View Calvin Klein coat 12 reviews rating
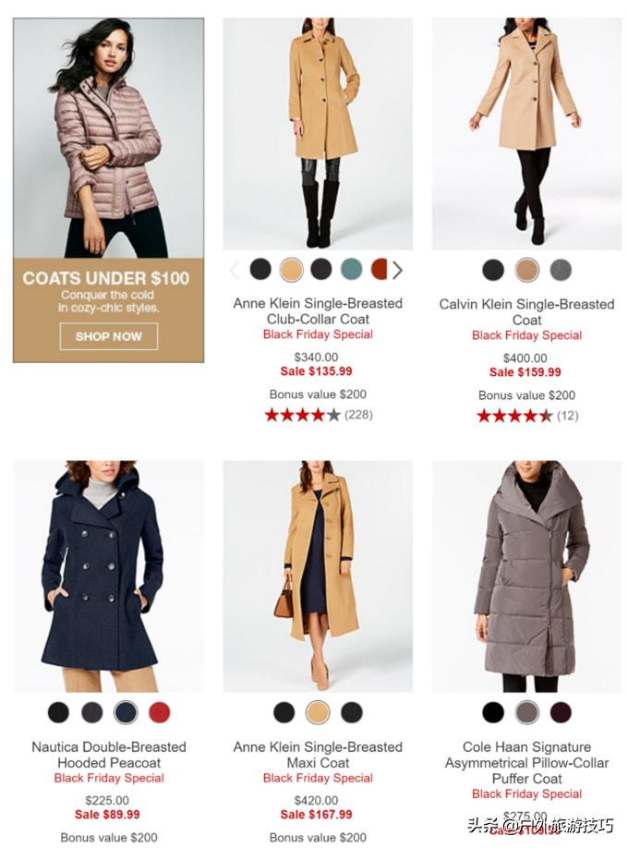Image resolution: width=628 pixels, height=848 pixels. point(526,416)
